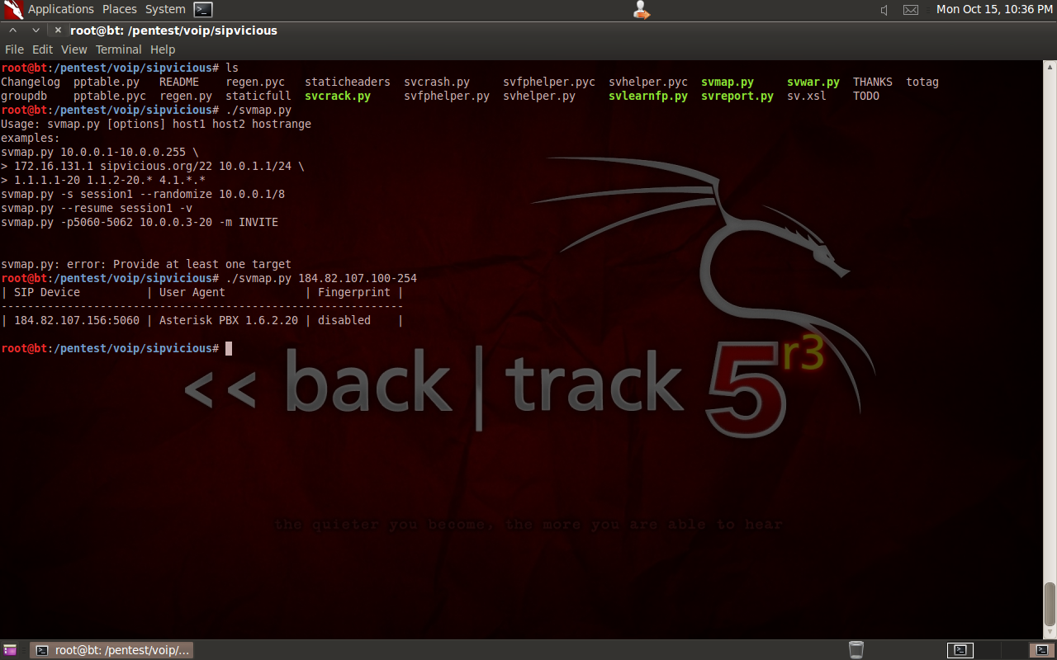Click the 'error: Provide at least one target' line
Screen dimensions: 1057x660
[146, 264]
